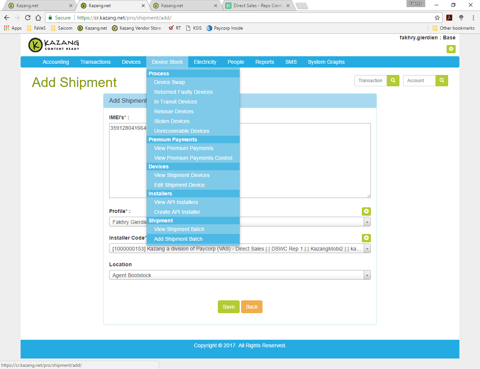Click the Transaction search field
The width and height of the screenshot is (480, 369).
(370, 81)
